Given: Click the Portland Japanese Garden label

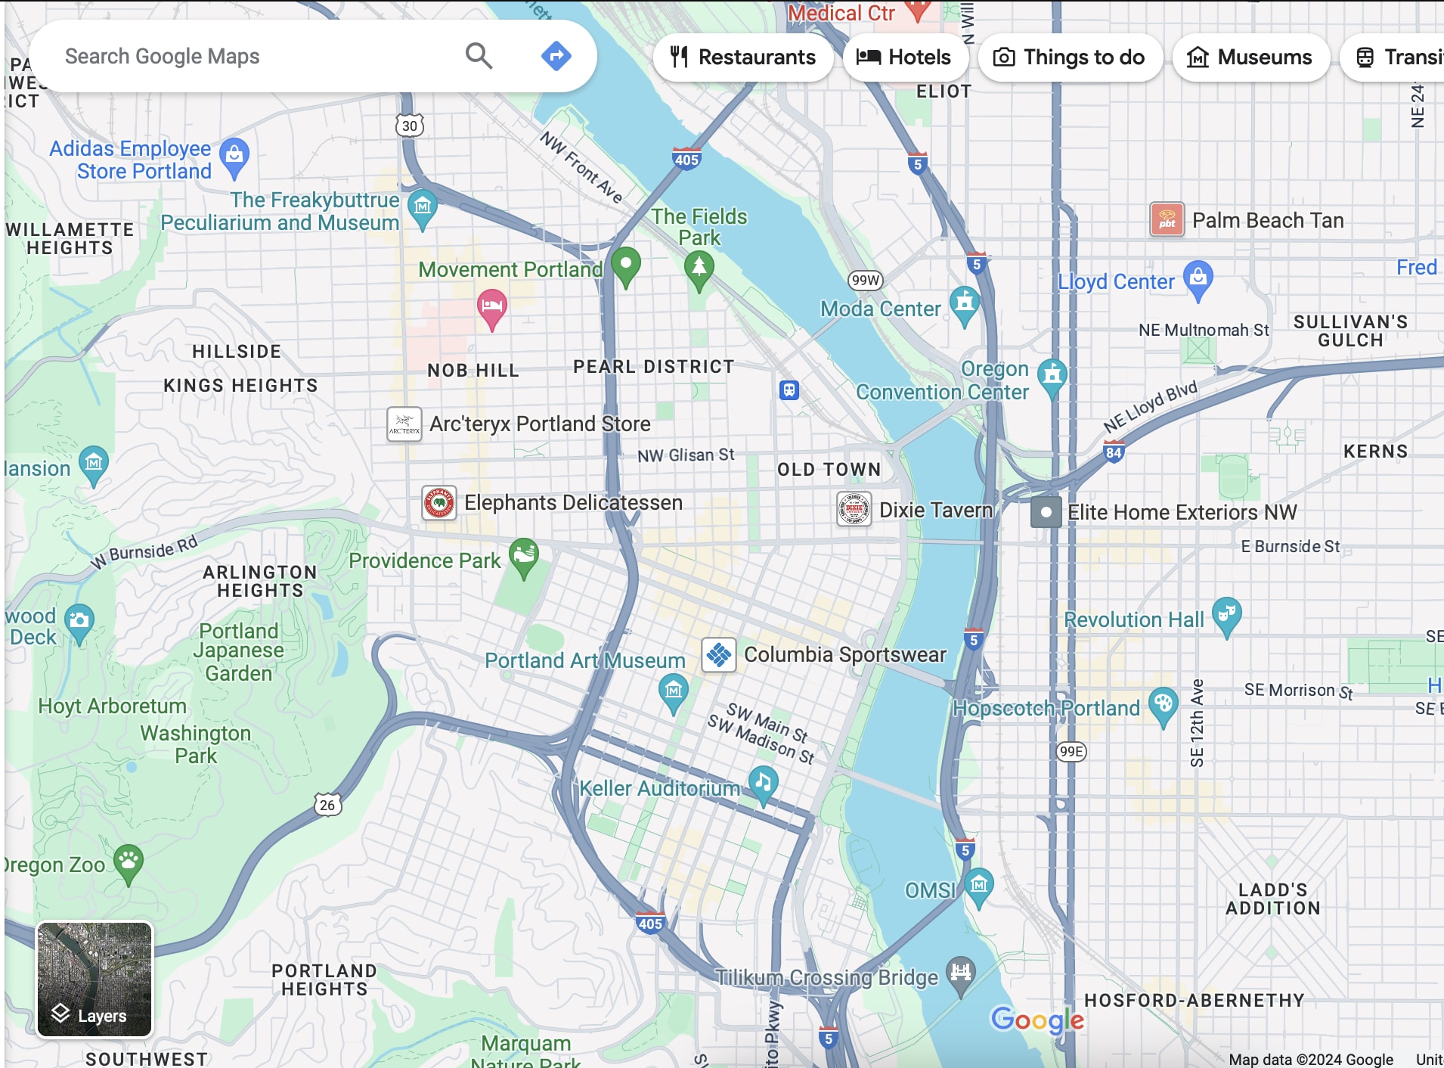Looking at the screenshot, I should [239, 652].
